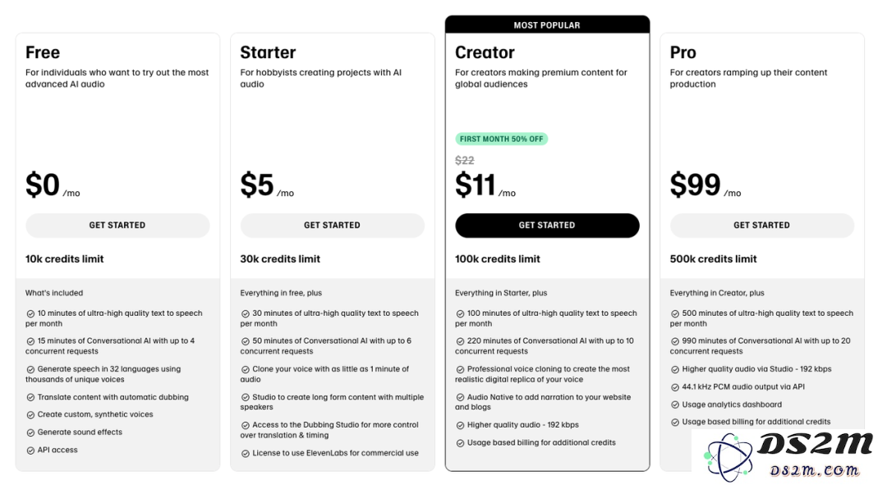Click check icon beside API access

click(x=30, y=451)
